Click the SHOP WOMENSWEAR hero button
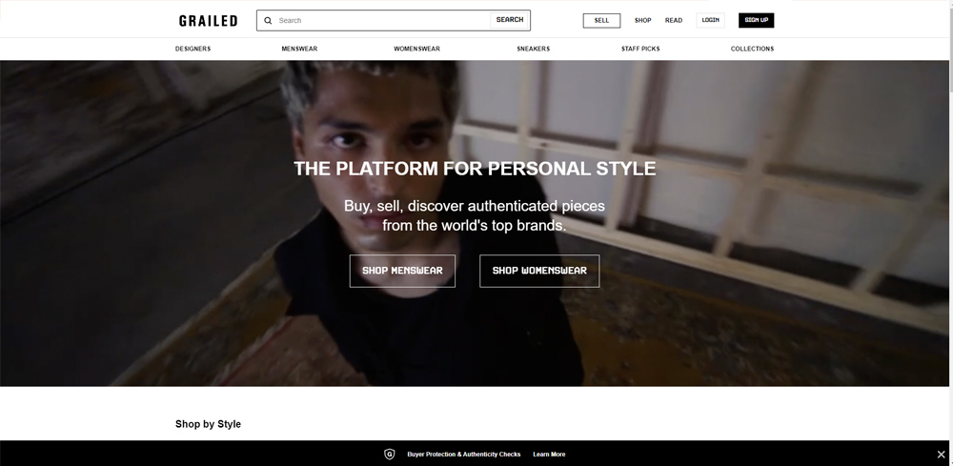Image resolution: width=953 pixels, height=466 pixels. tap(539, 271)
